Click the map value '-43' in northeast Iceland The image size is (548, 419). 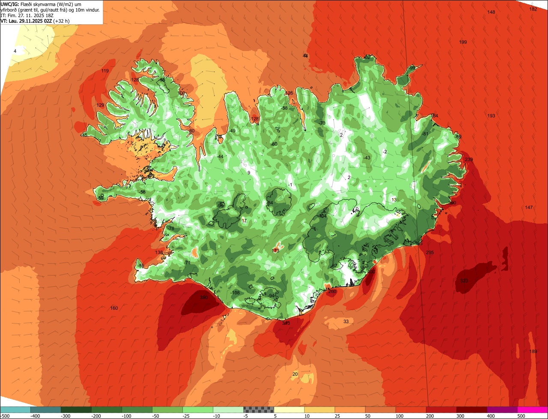[366, 158]
